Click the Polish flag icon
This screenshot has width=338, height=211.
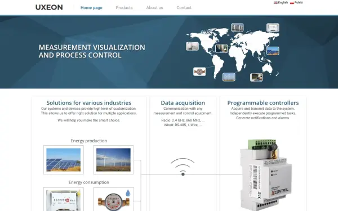[x=292, y=3]
